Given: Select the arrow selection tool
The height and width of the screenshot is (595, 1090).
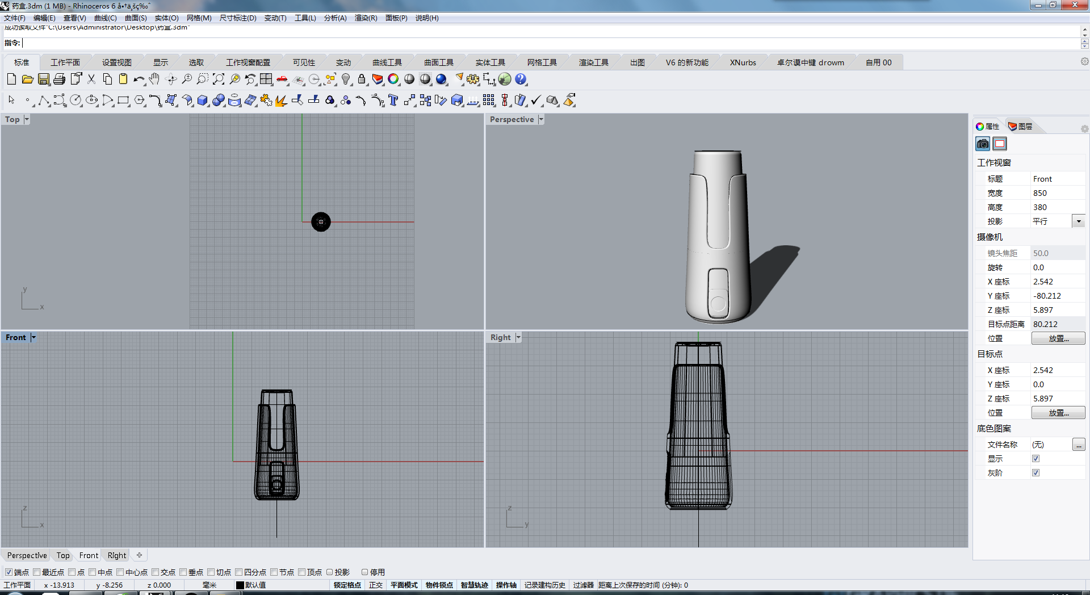Looking at the screenshot, I should pos(11,100).
